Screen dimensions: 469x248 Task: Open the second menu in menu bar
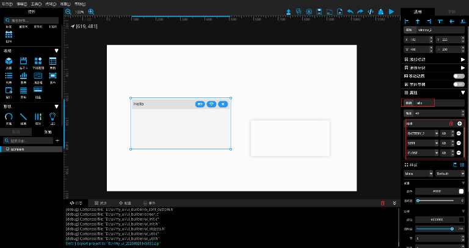pos(21,4)
